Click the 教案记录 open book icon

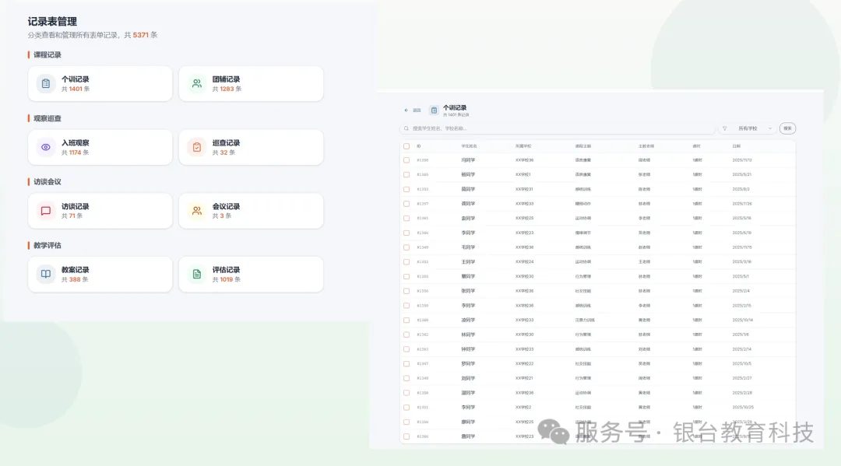pyautogui.click(x=46, y=275)
